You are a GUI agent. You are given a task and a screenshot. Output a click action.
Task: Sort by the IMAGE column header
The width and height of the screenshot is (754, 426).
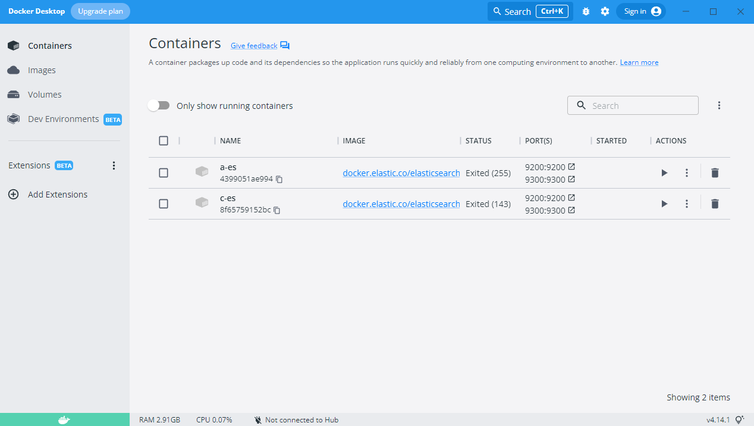click(x=354, y=141)
